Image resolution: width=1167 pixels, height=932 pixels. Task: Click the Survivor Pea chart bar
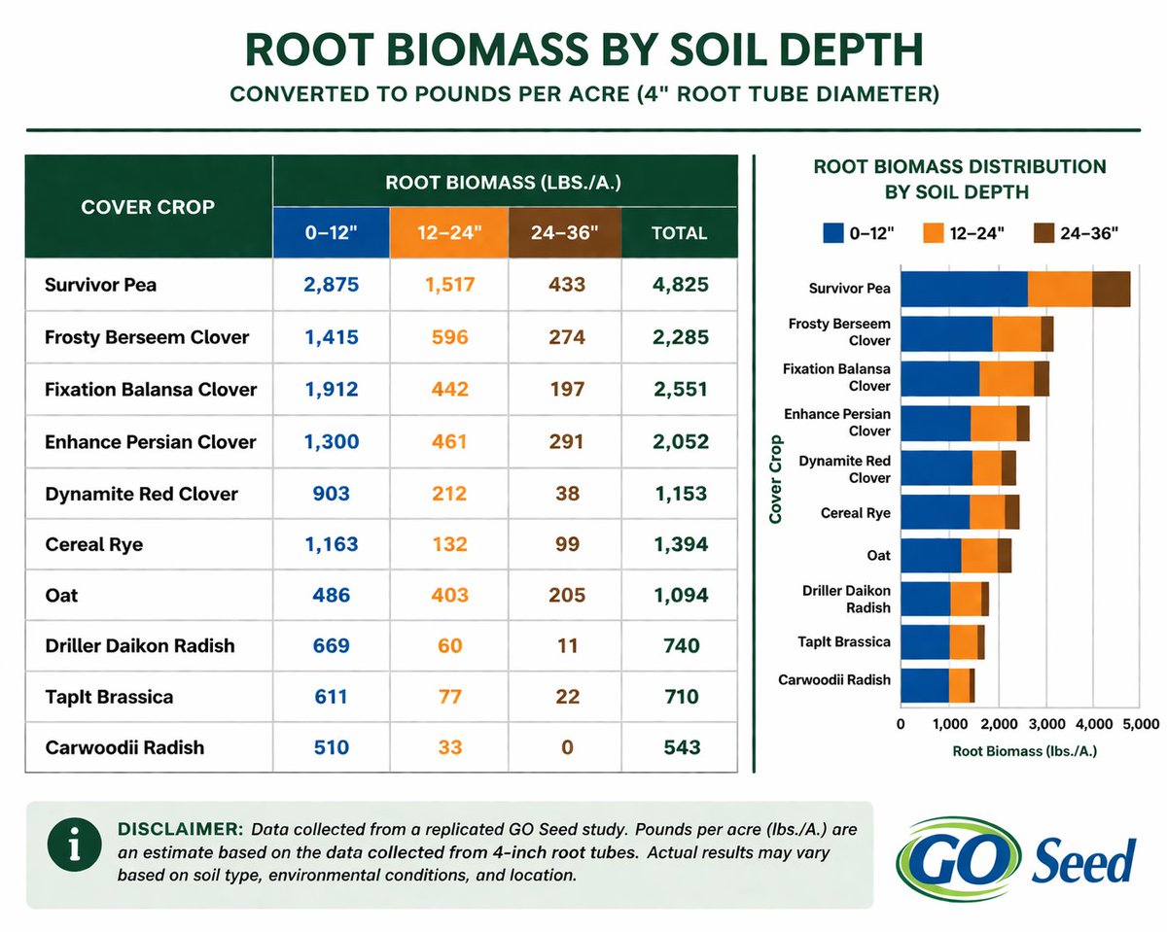point(1015,289)
